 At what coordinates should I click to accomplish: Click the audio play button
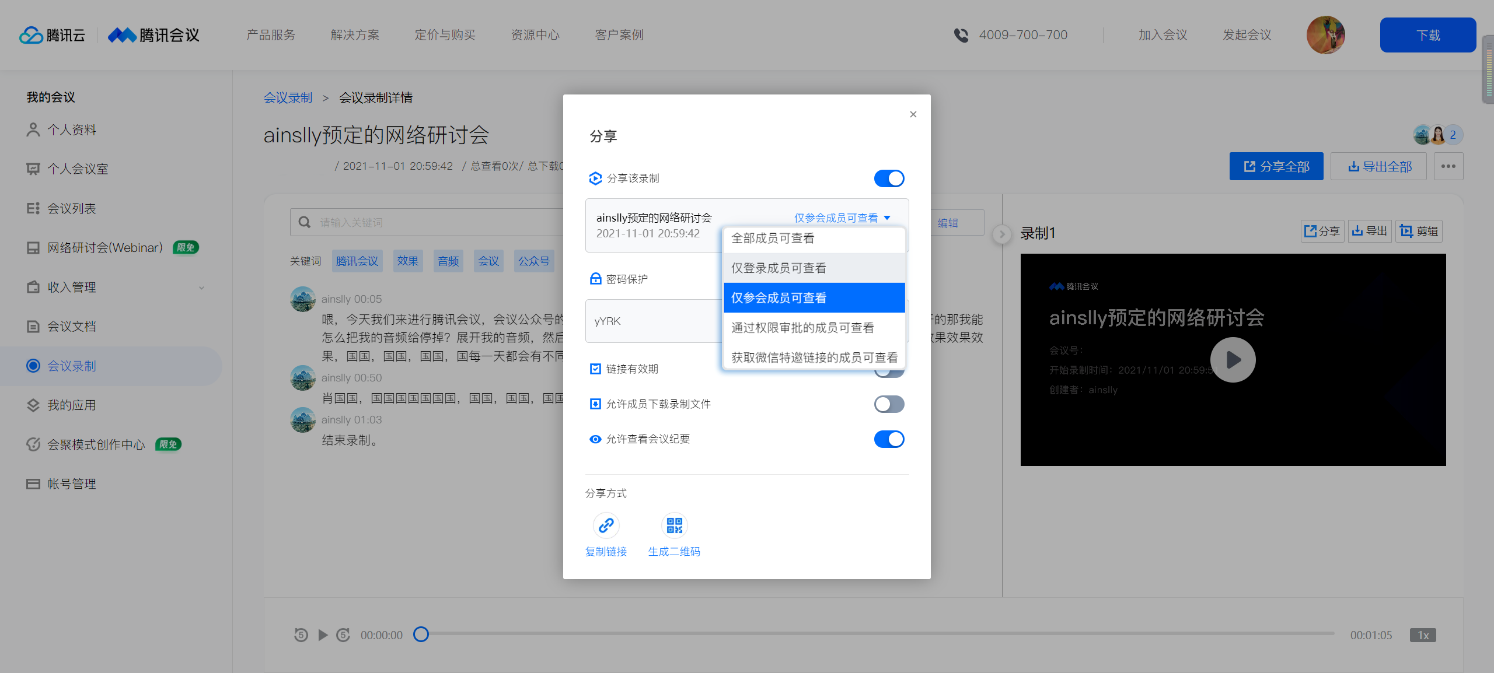click(323, 635)
